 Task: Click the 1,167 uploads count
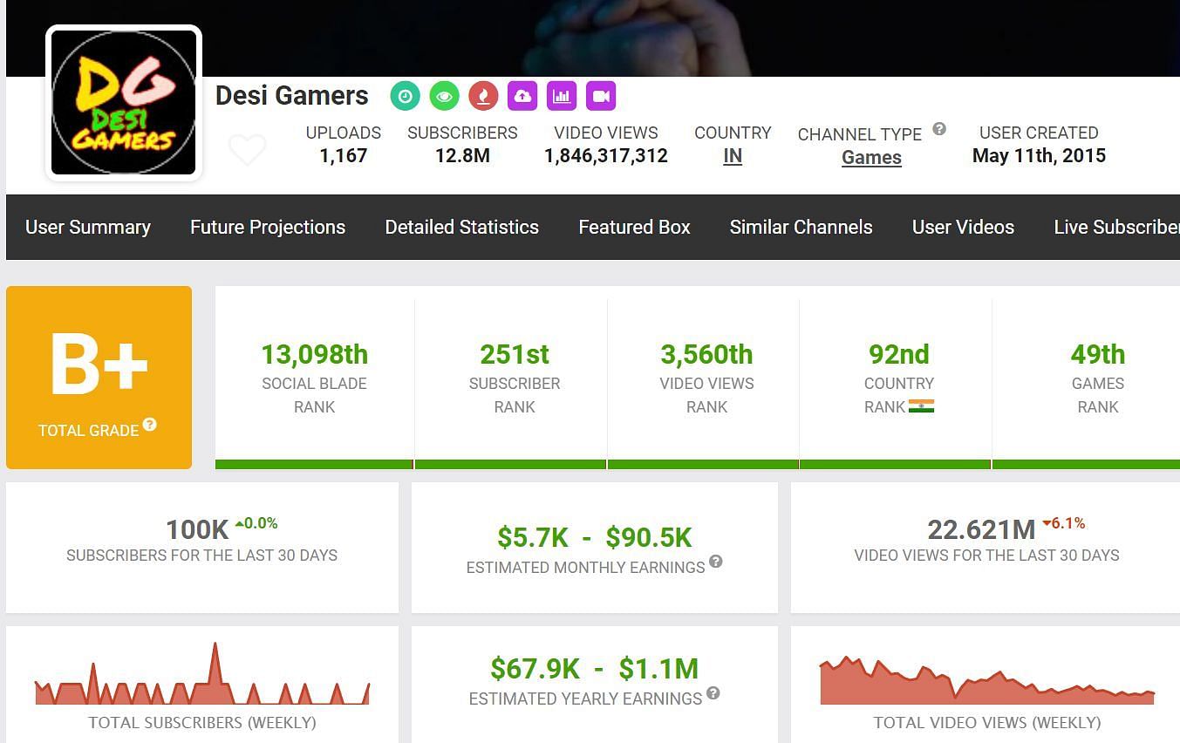344,156
